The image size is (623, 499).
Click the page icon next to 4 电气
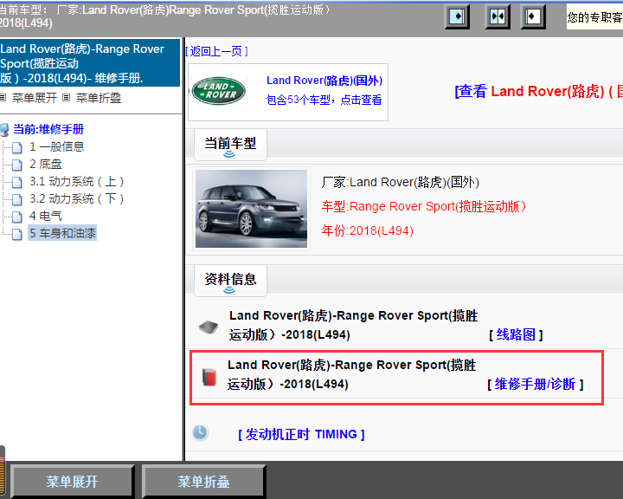pos(17,217)
